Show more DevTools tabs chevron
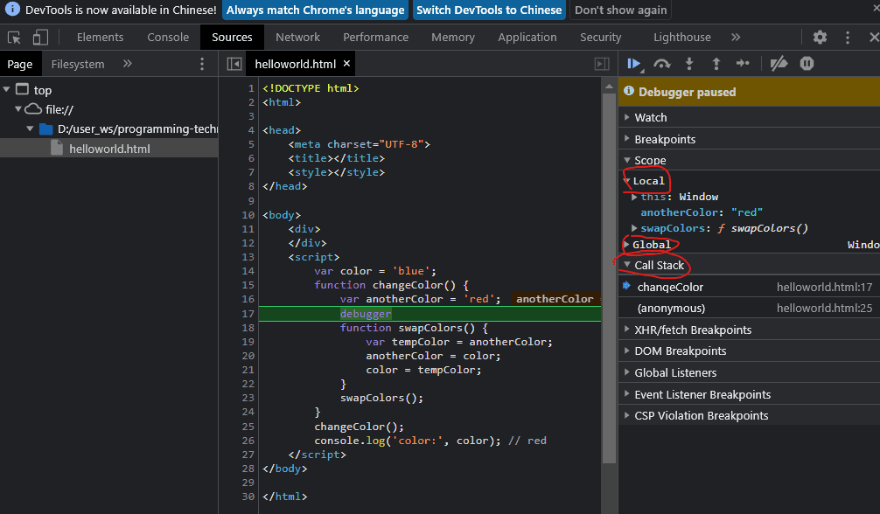The width and height of the screenshot is (880, 514). pyautogui.click(x=736, y=38)
